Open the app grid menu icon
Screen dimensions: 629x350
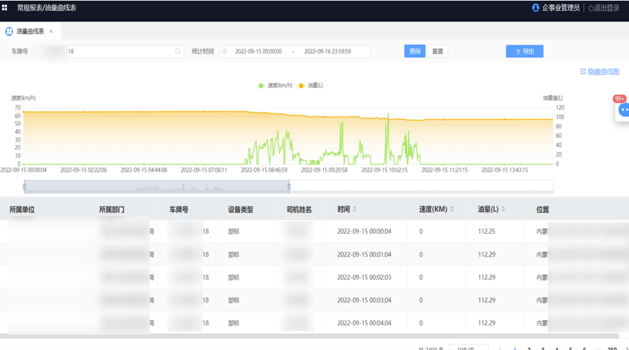click(4, 8)
